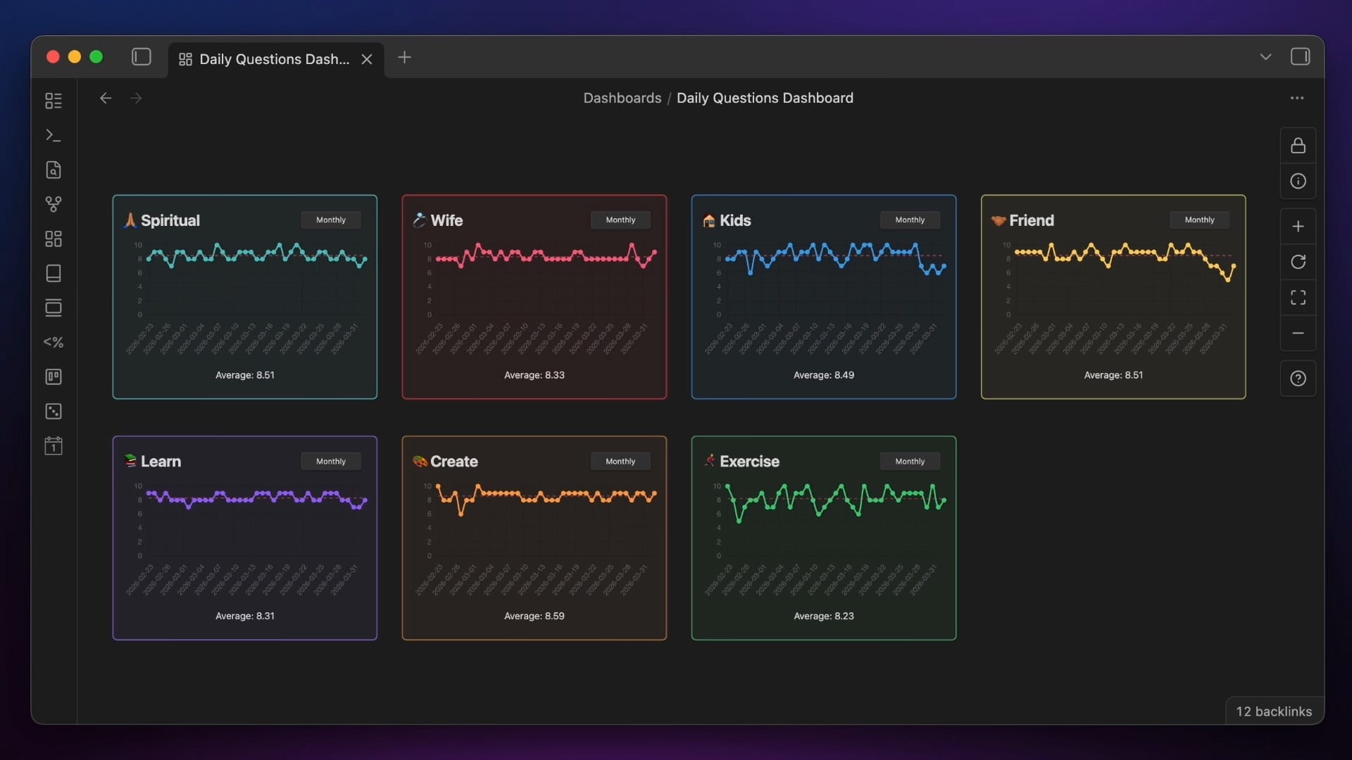Open the command terminal sidebar icon
Screen dimensions: 1352x760
coord(54,135)
